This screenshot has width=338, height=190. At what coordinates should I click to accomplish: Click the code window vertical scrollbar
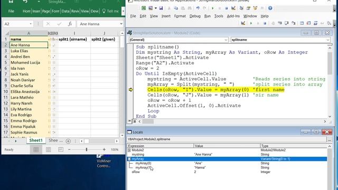(330, 82)
